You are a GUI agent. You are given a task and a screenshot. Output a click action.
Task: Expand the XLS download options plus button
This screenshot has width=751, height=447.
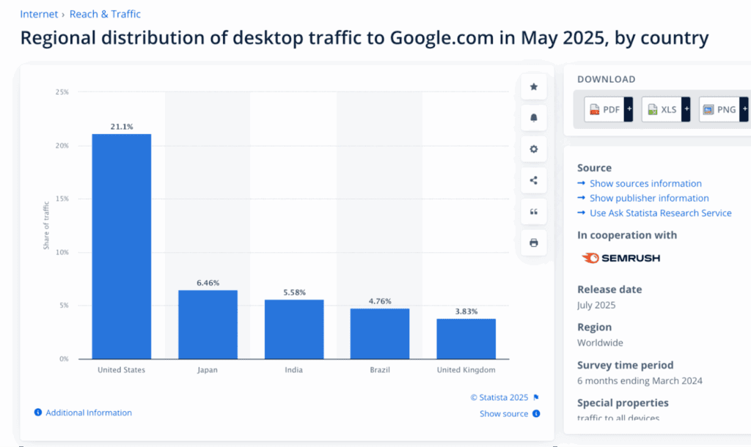click(685, 108)
